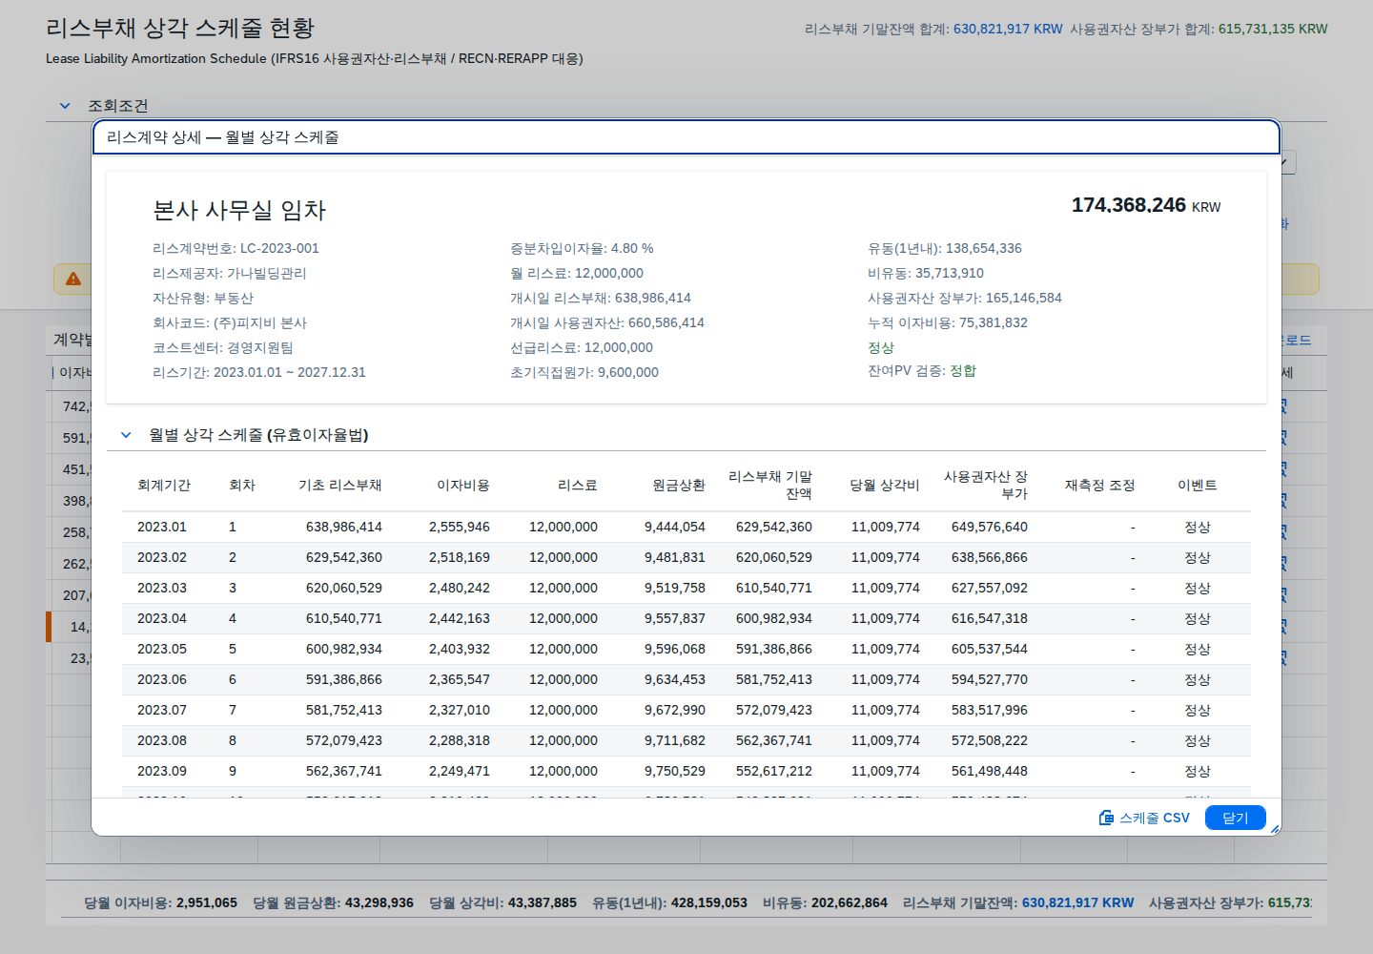Select the 2023.07 period cell
The width and height of the screenshot is (1373, 954).
[162, 710]
